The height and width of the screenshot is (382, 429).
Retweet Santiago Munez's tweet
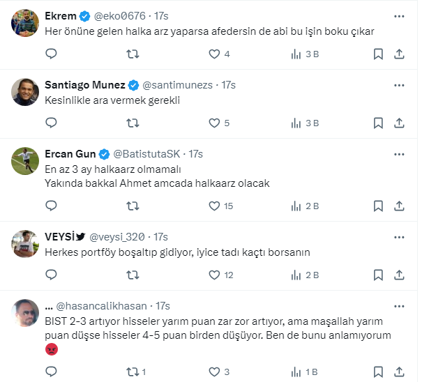click(x=133, y=123)
